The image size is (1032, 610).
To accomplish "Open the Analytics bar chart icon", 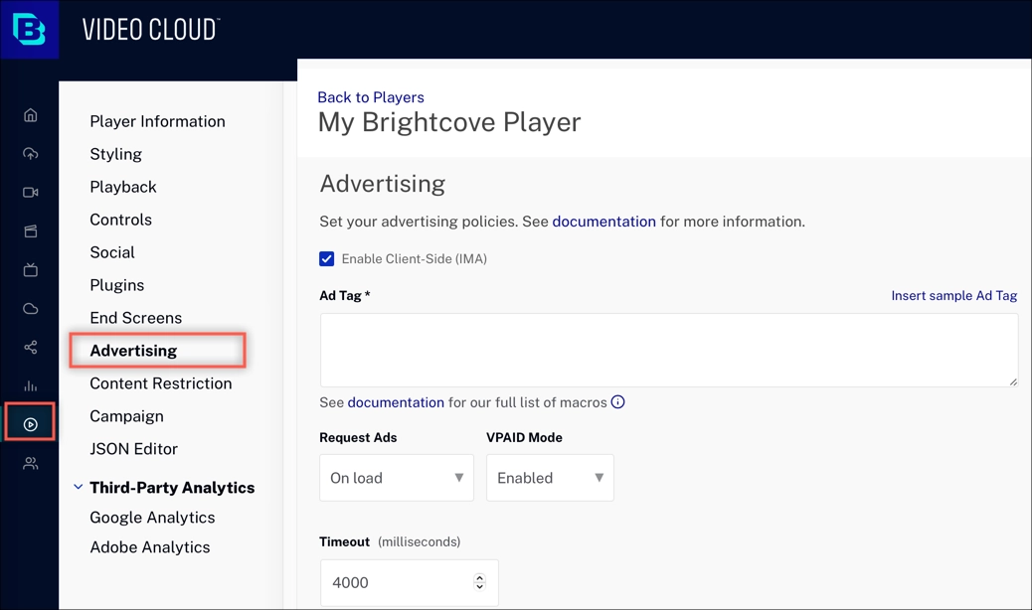I will [x=31, y=386].
